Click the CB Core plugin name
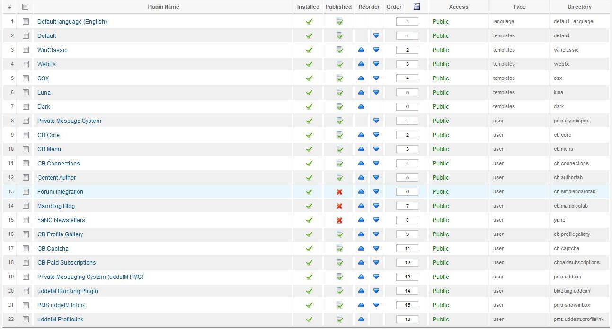This screenshot has height=329, width=612. pyautogui.click(x=49, y=135)
